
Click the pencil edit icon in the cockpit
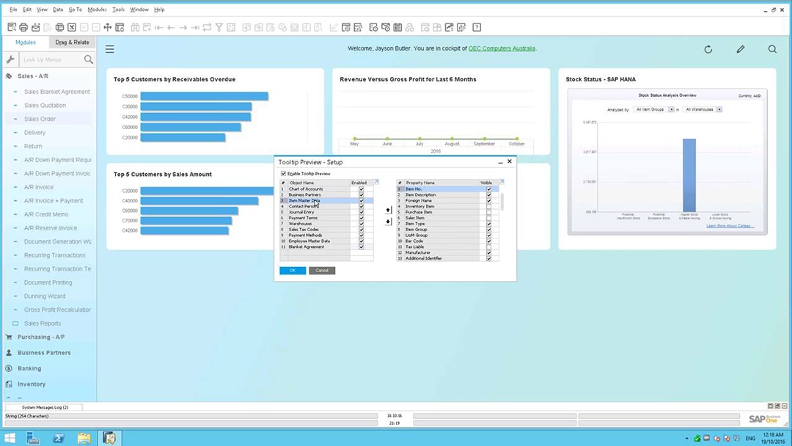(x=740, y=49)
